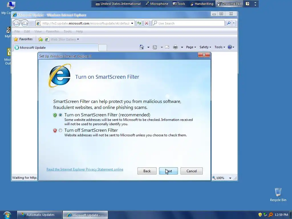Open the Tools command bar menu

tap(220, 47)
